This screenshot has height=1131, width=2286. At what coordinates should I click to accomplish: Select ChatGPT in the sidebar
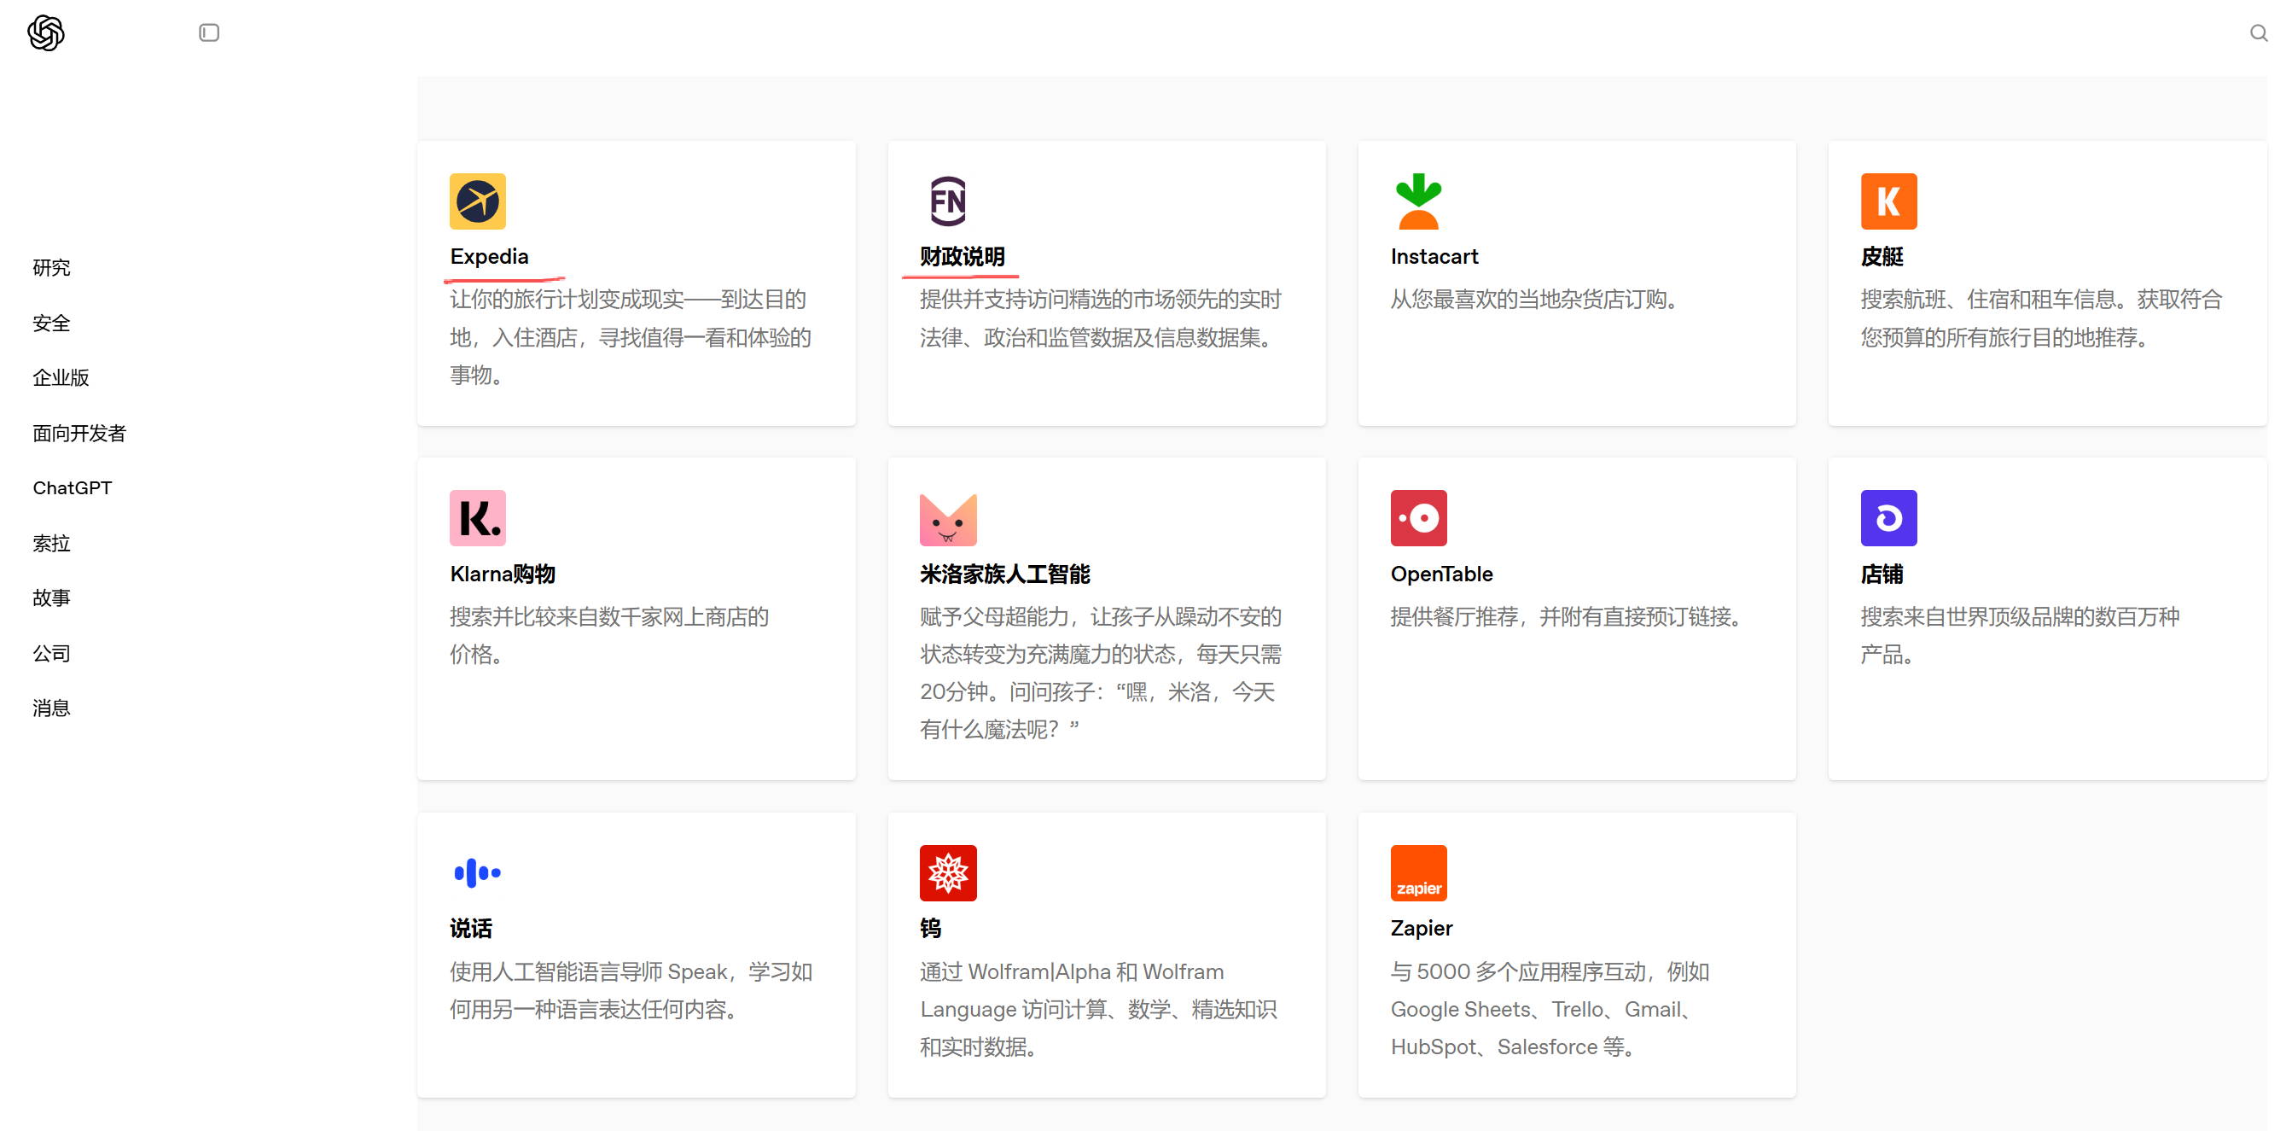pos(72,488)
